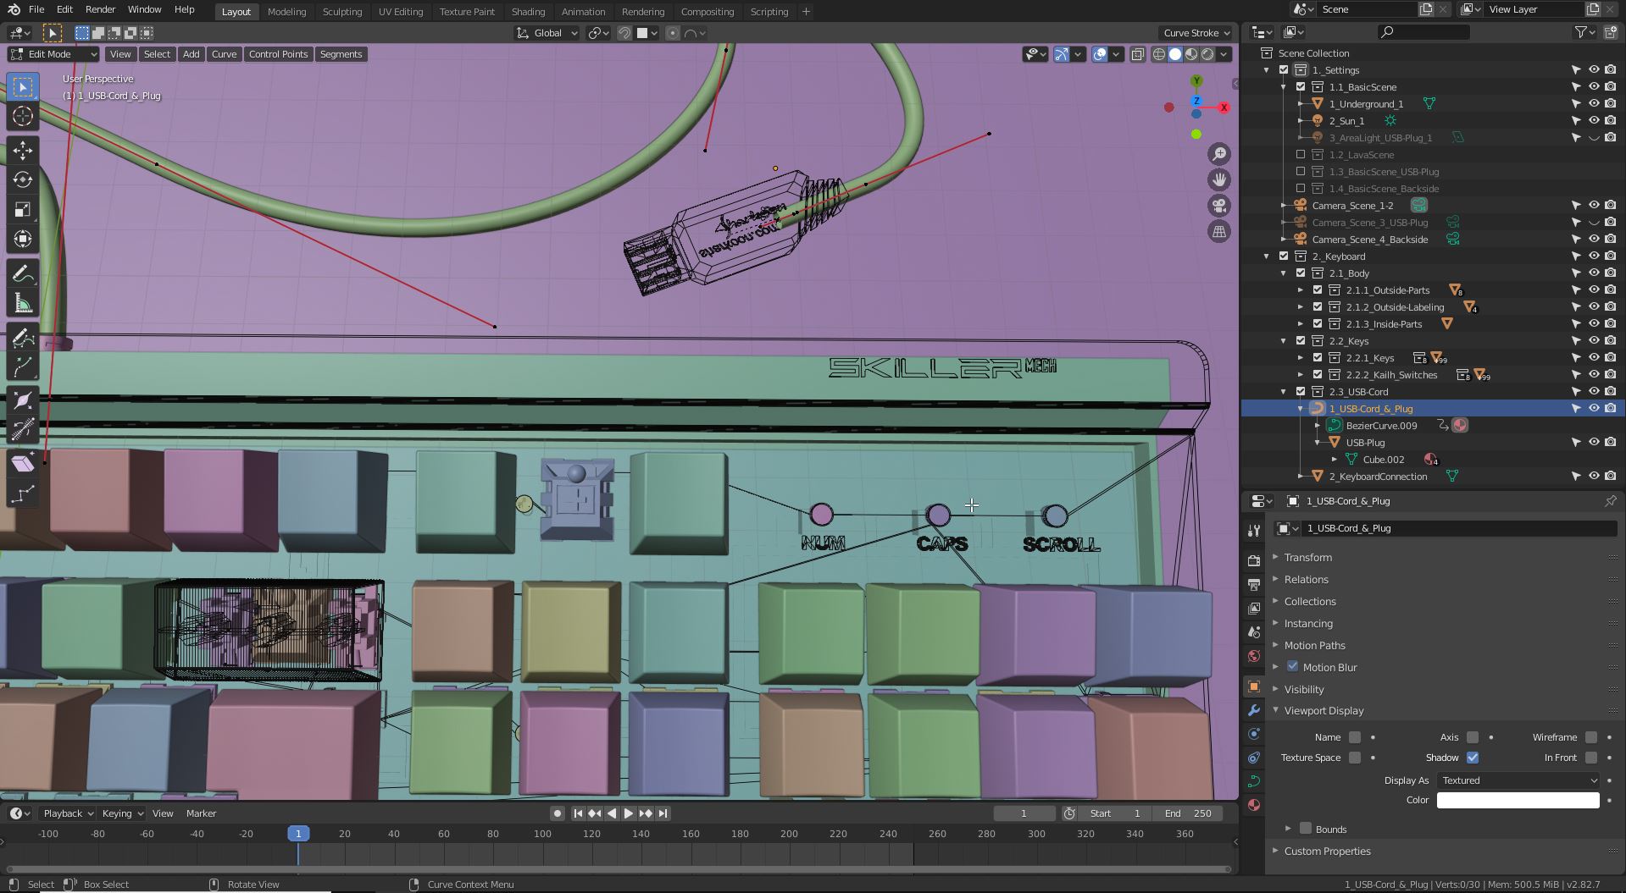Open the Render menu
1626x893 pixels.
click(x=100, y=9)
